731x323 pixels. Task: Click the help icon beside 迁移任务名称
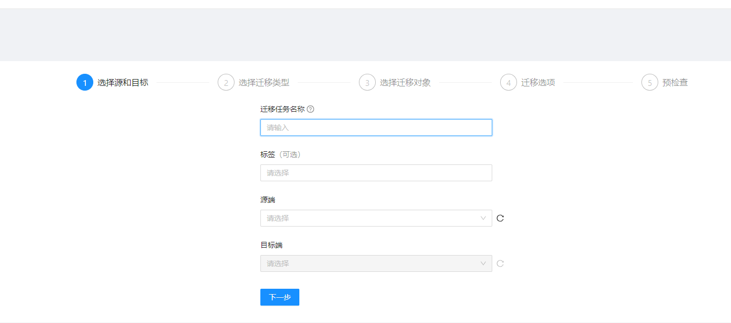310,110
